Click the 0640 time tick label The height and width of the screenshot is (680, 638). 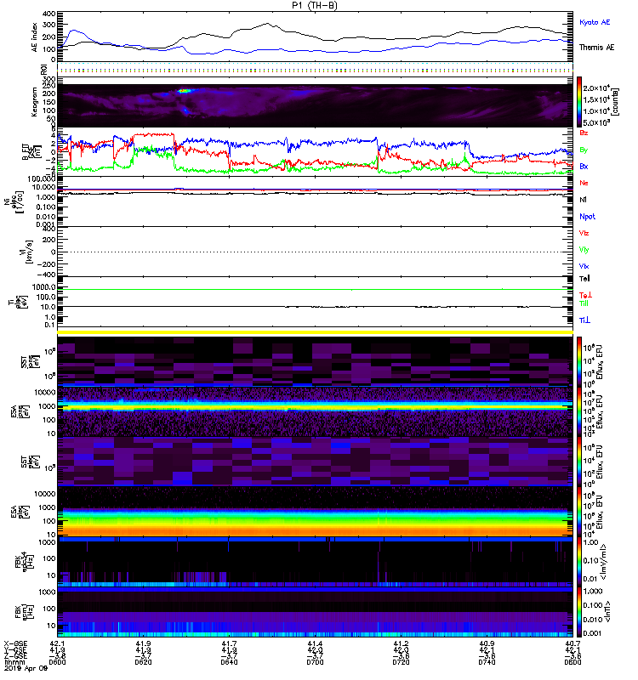coord(229,662)
